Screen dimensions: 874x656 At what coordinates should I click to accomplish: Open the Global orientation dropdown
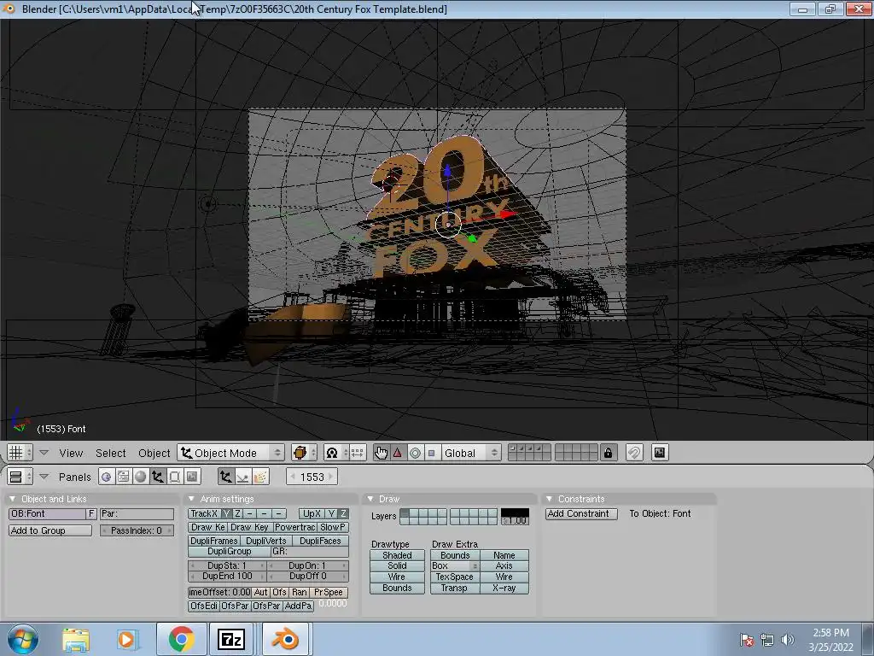coord(471,453)
